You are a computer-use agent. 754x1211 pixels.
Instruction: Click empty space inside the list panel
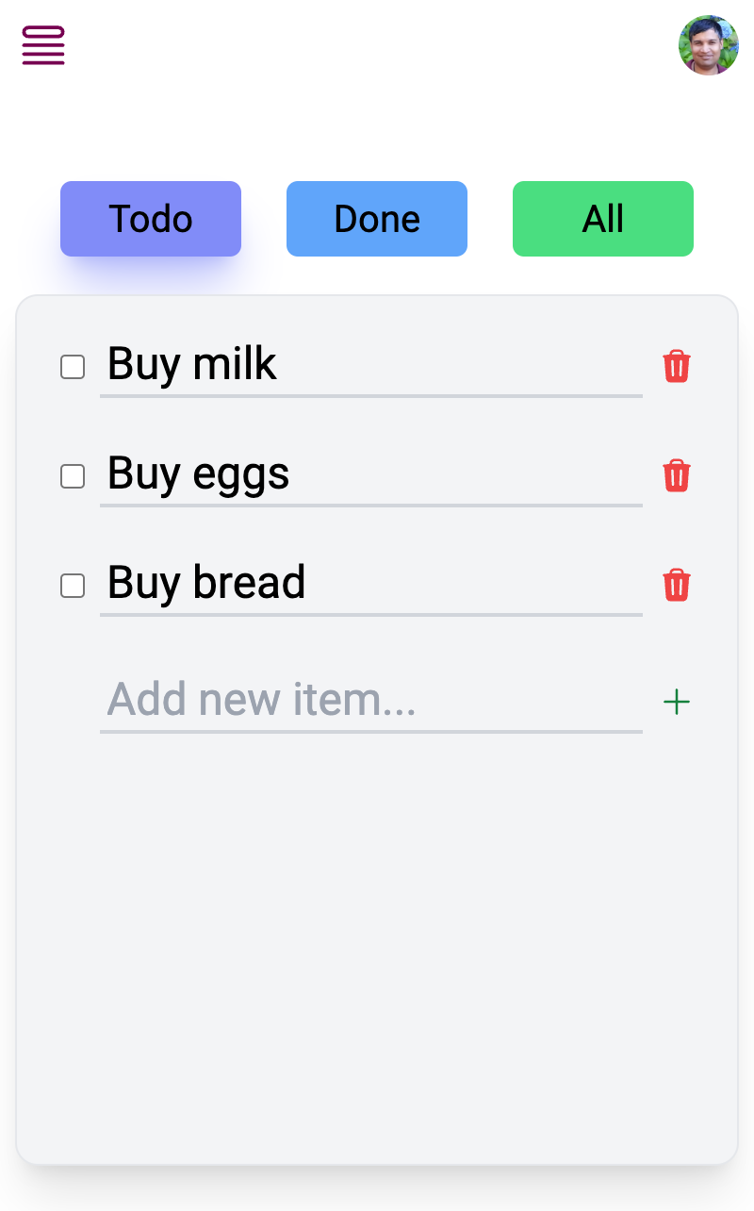tap(377, 943)
